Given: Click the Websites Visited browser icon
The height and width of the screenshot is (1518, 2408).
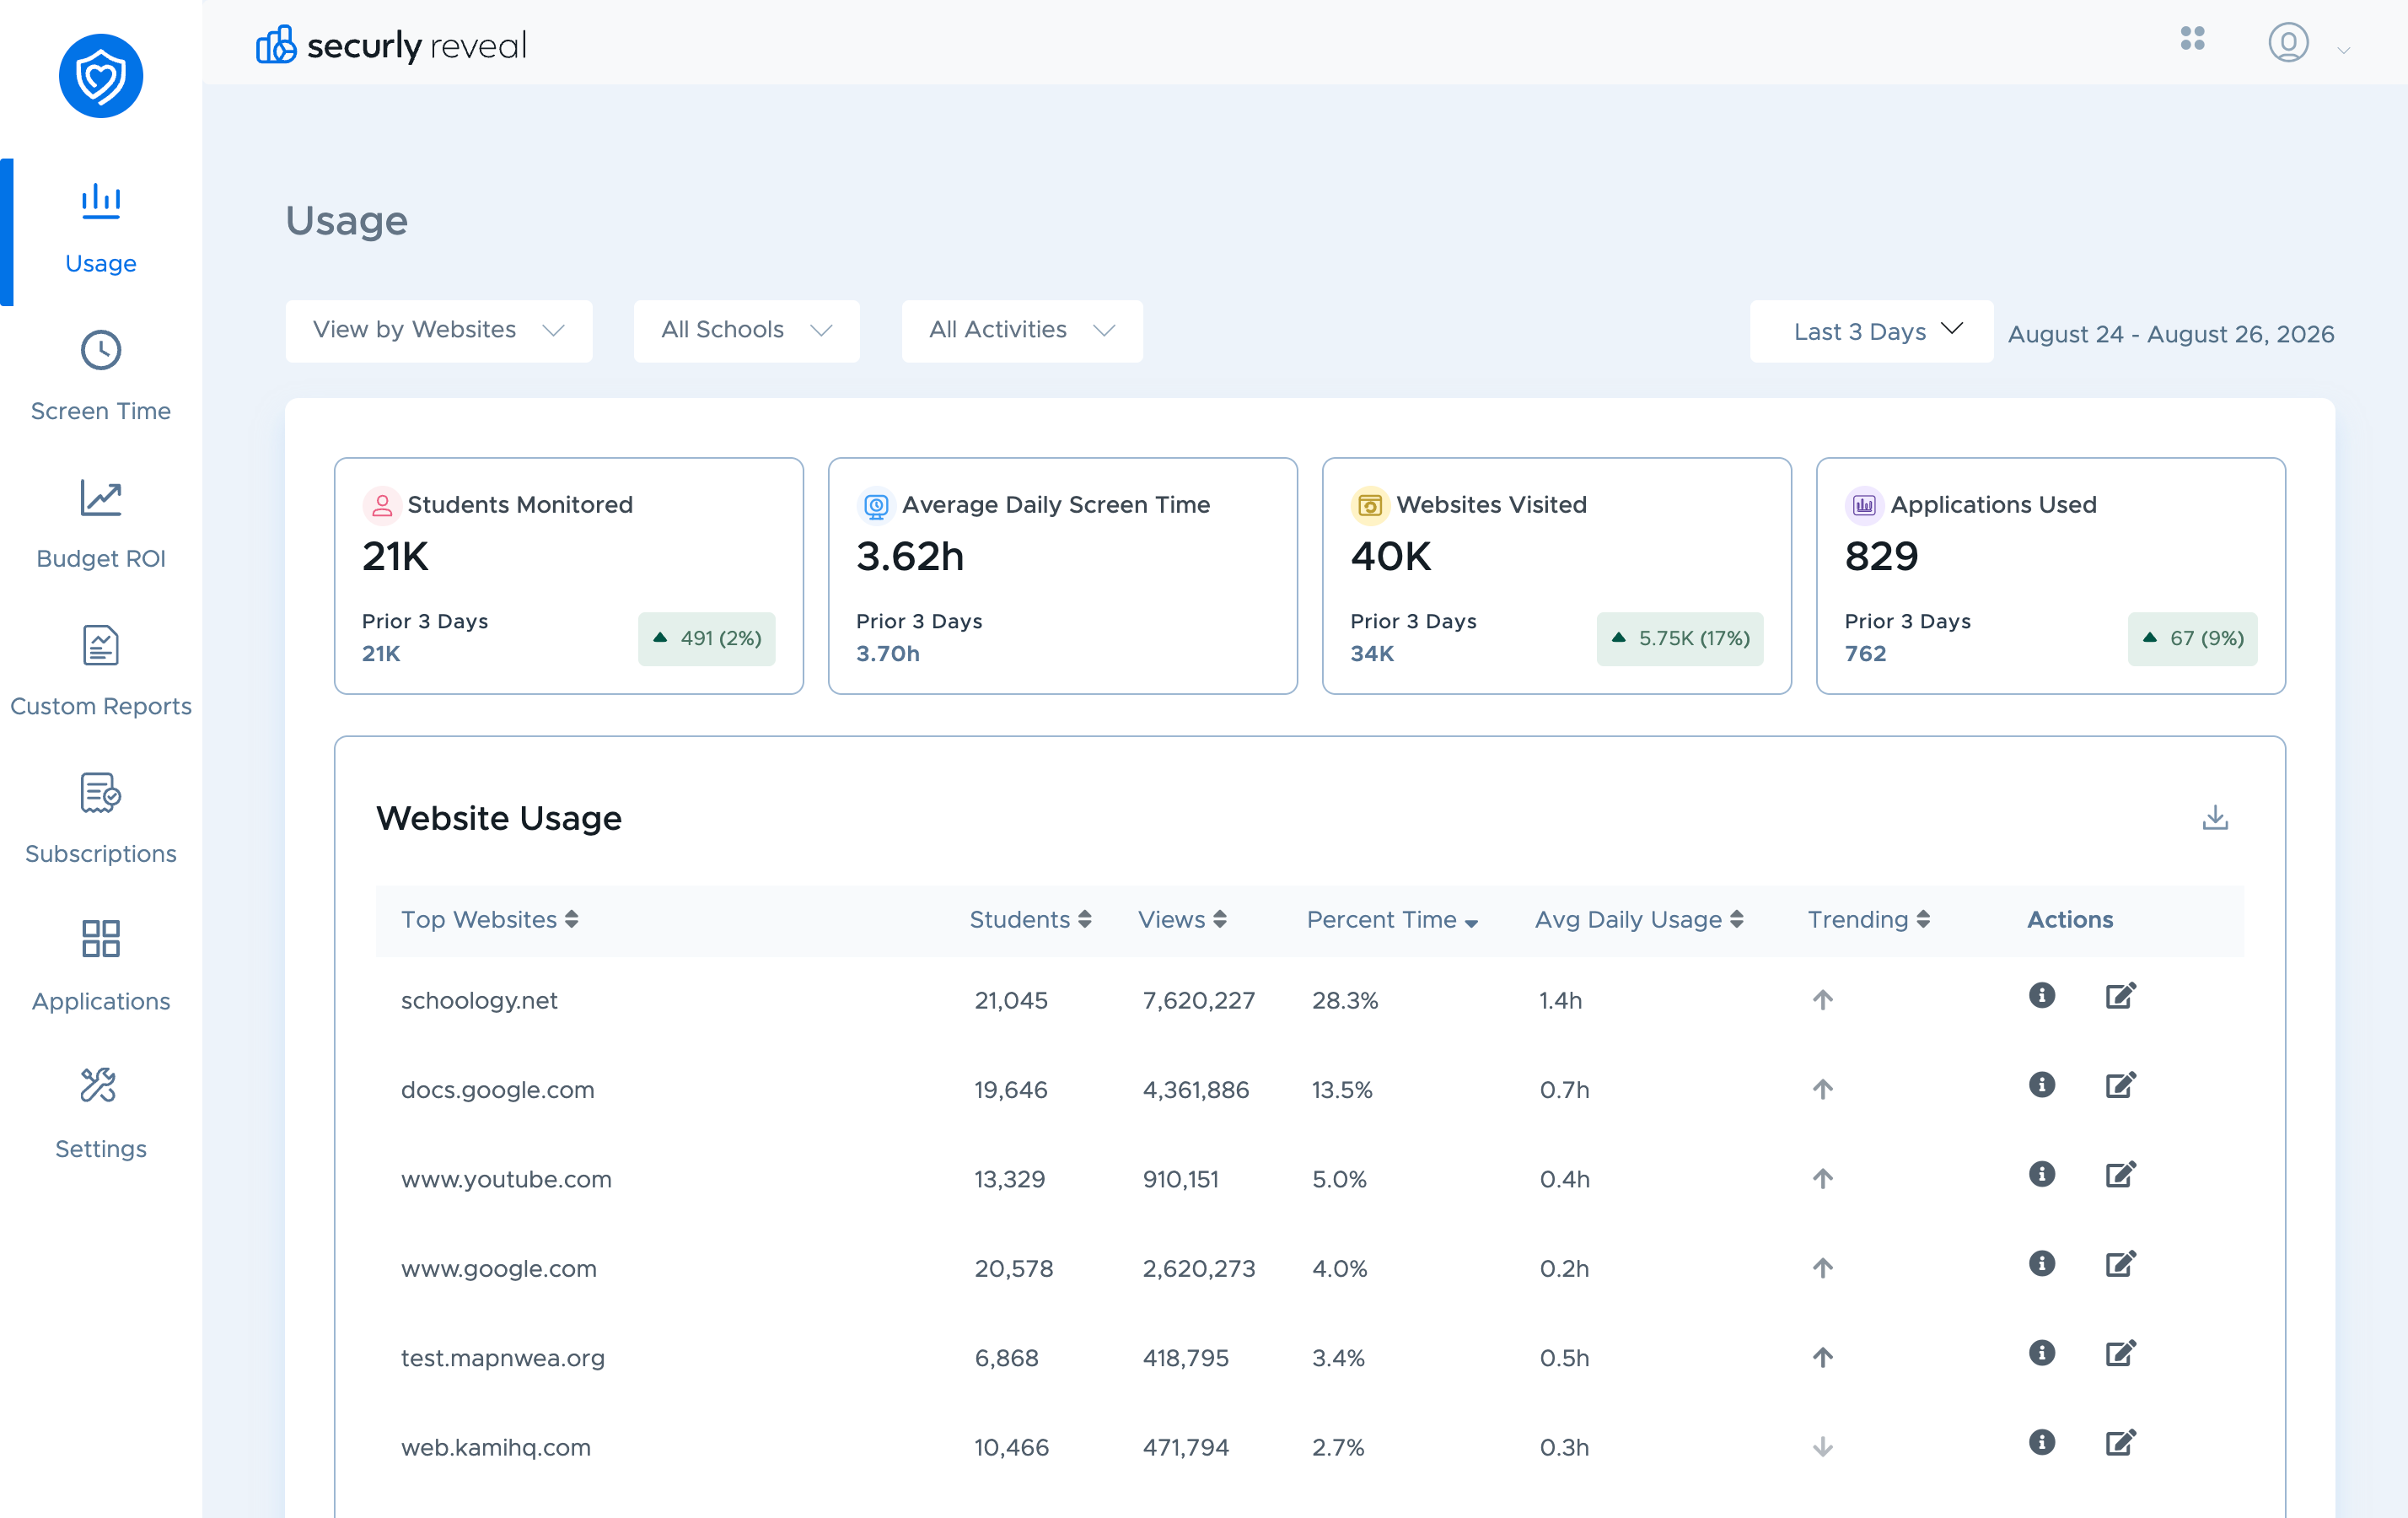Looking at the screenshot, I should [1369, 505].
